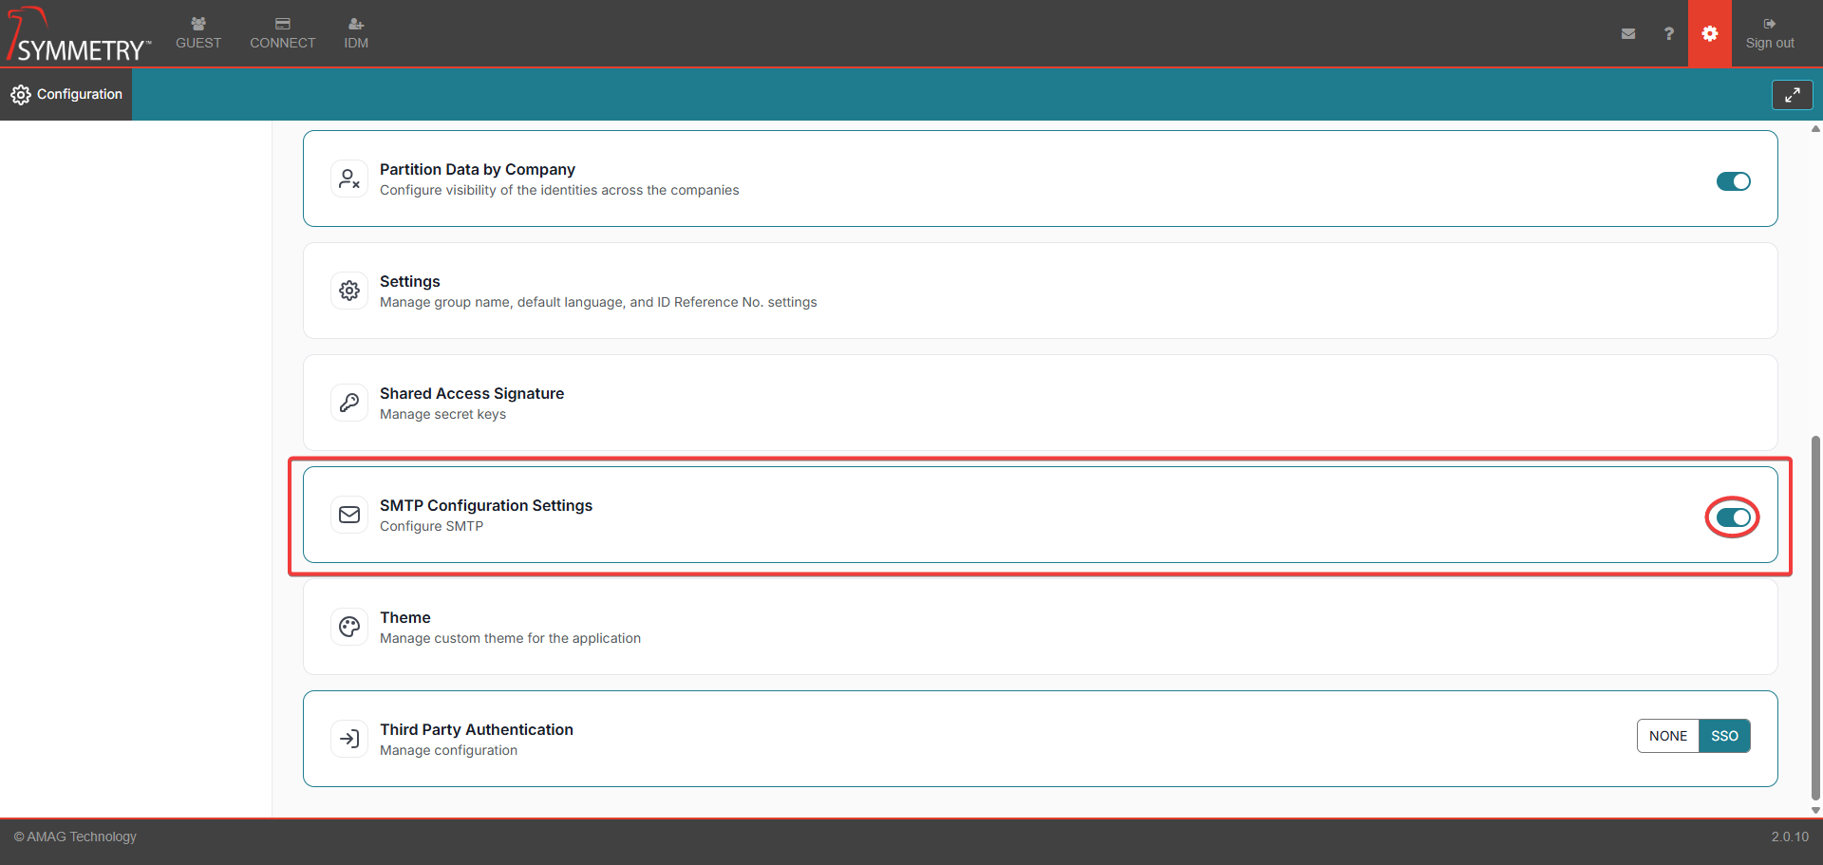Open the GUEST menu
The height and width of the screenshot is (865, 1823).
point(198,33)
